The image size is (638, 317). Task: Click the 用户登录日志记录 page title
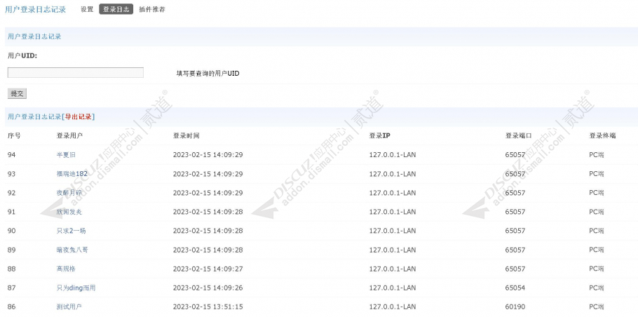click(35, 9)
